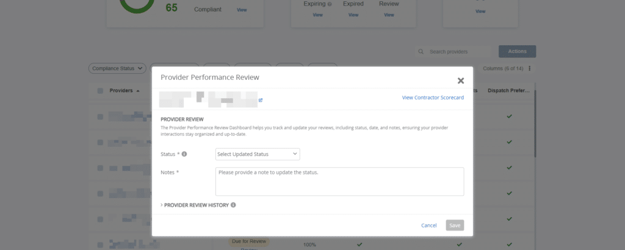Open the Compliance Status filter dropdown

click(118, 68)
